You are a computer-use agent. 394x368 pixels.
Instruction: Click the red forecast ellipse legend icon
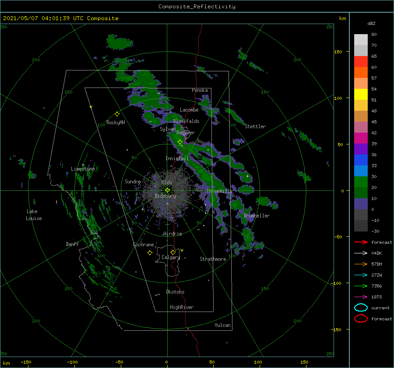point(361,319)
